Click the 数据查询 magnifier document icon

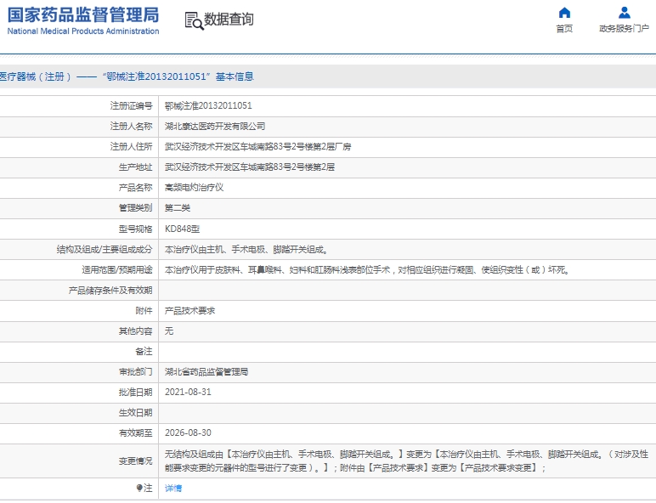click(194, 20)
